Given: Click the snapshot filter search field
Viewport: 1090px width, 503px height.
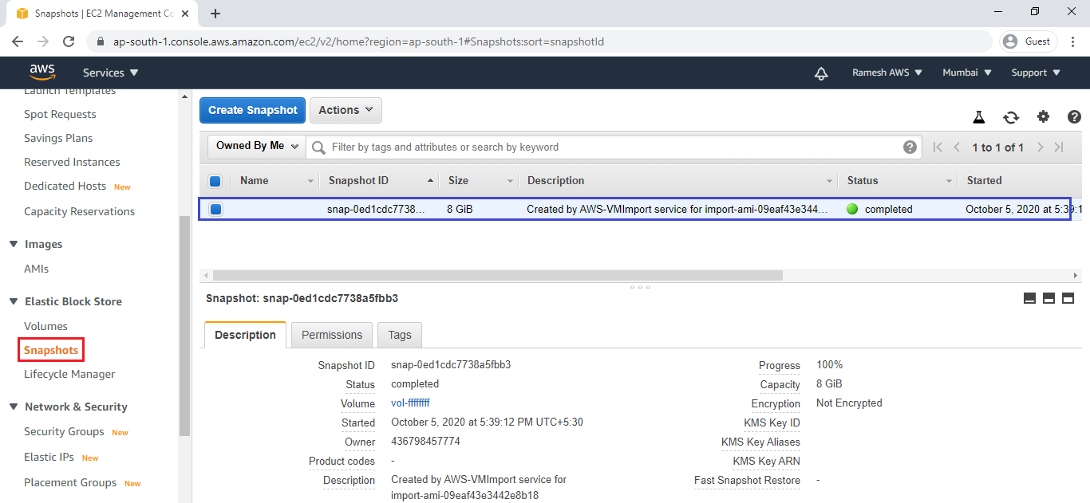Looking at the screenshot, I should [x=615, y=147].
